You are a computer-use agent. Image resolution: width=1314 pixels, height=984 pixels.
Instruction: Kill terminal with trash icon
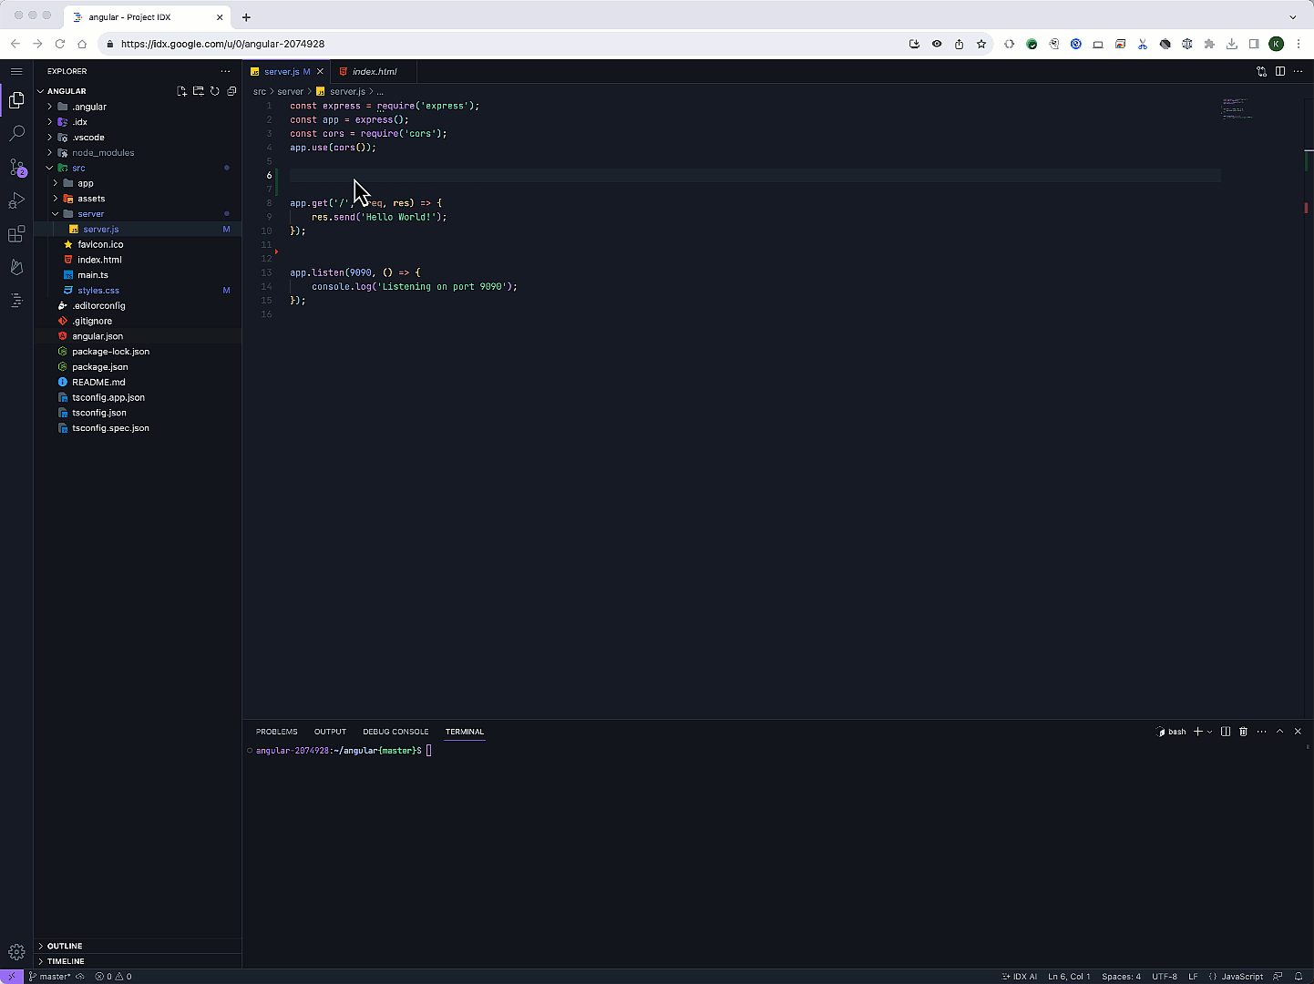pyautogui.click(x=1243, y=732)
